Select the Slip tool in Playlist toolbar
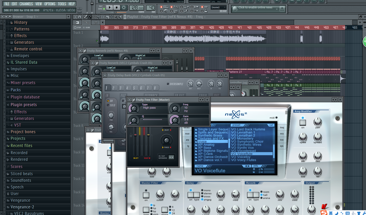The height and width of the screenshot is (215, 366). [x=103, y=17]
